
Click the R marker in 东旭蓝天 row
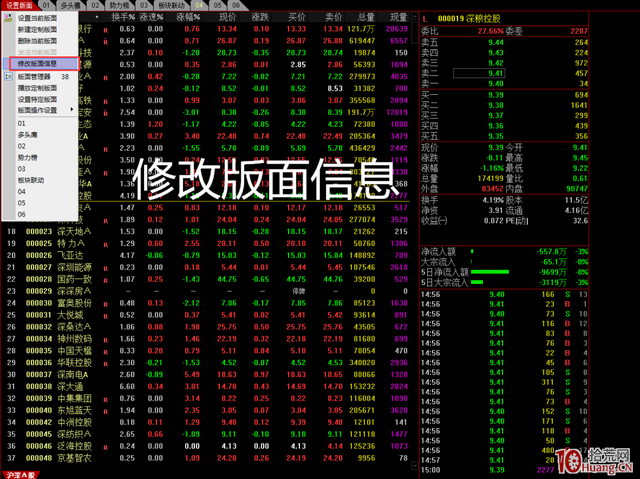[105, 411]
